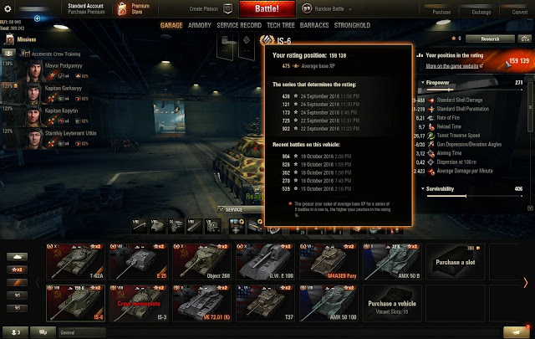
Task: Click the vehicle characteristics scrollbar
Action: (530, 143)
